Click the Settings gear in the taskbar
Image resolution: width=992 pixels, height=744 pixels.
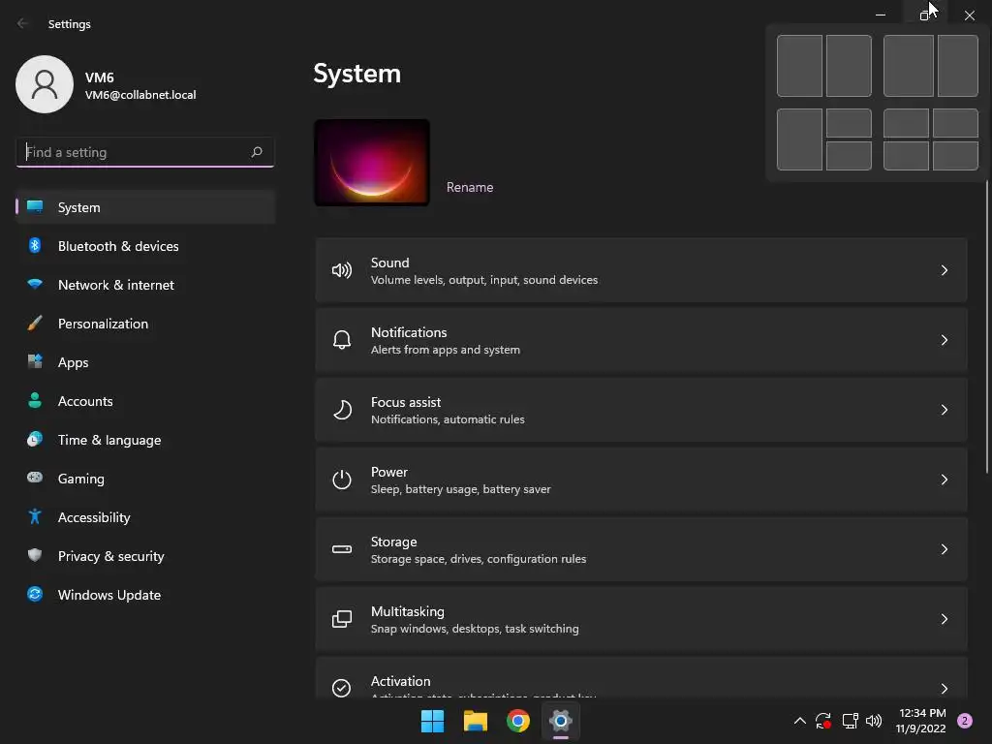pos(561,721)
